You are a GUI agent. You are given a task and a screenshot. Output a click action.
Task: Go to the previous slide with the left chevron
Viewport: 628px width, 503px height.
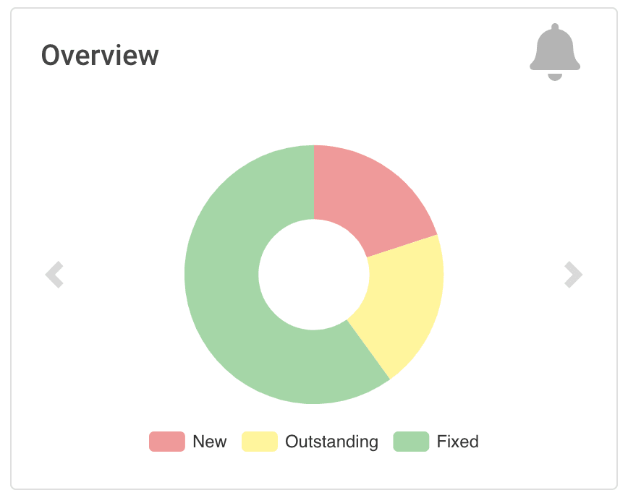coord(54,275)
